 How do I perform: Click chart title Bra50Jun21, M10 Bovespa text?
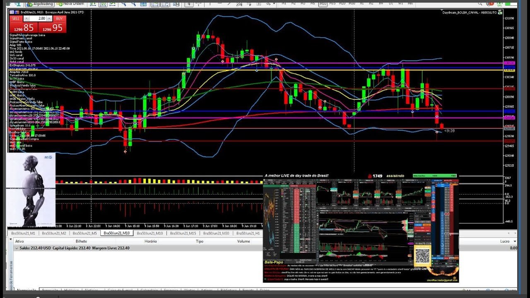52,12
